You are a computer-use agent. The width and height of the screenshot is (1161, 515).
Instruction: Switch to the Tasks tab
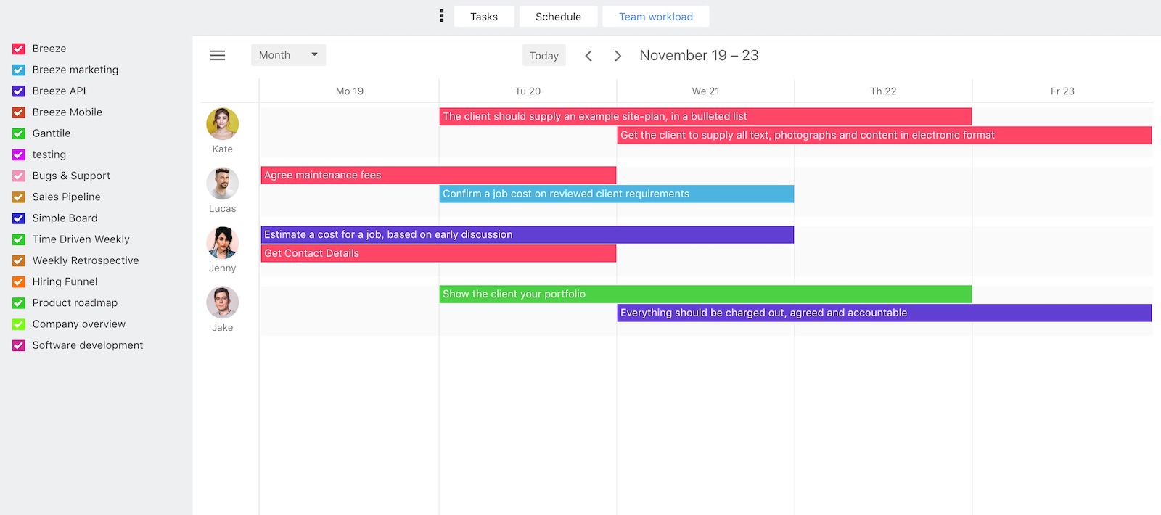point(484,17)
